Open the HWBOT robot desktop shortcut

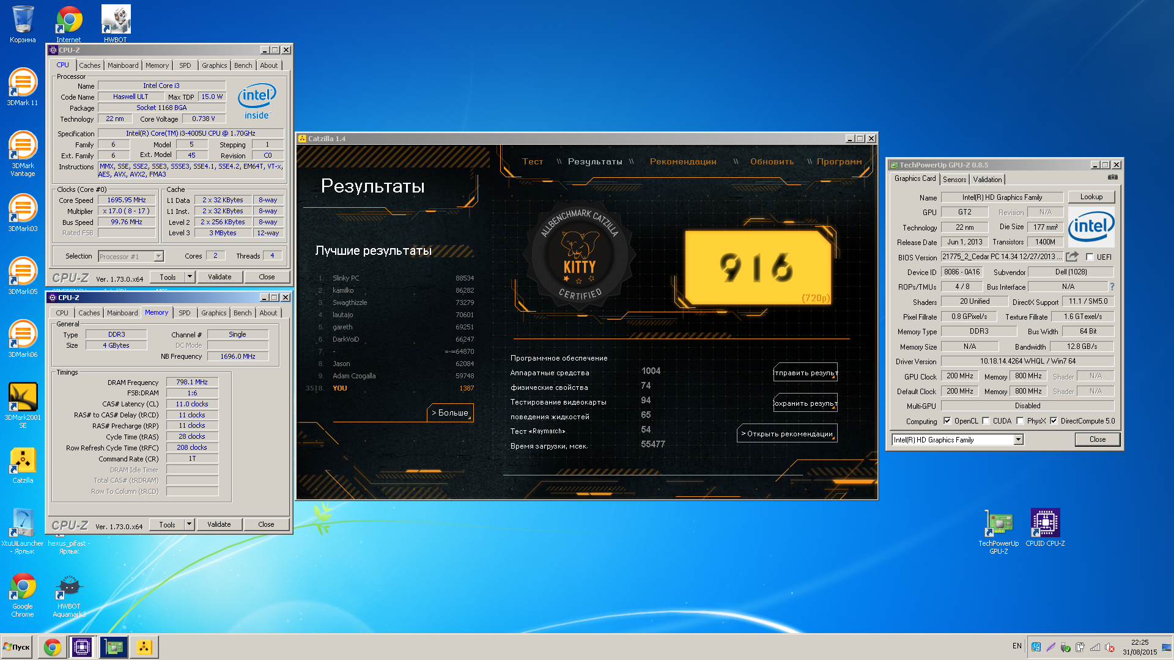(116, 24)
